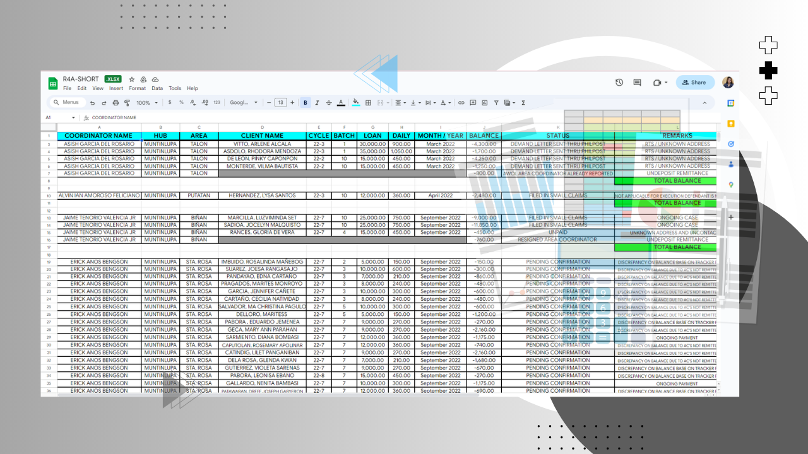The width and height of the screenshot is (808, 454).
Task: Open the font family dropdown
Action: click(244, 103)
